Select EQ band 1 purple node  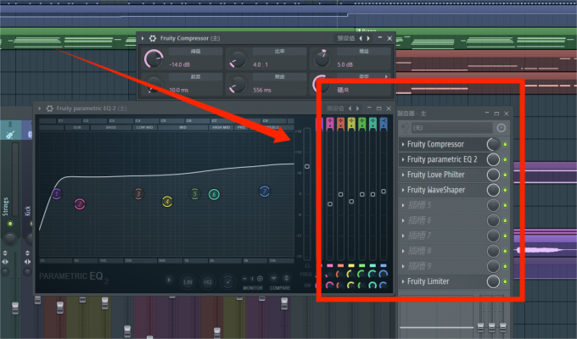click(56, 194)
